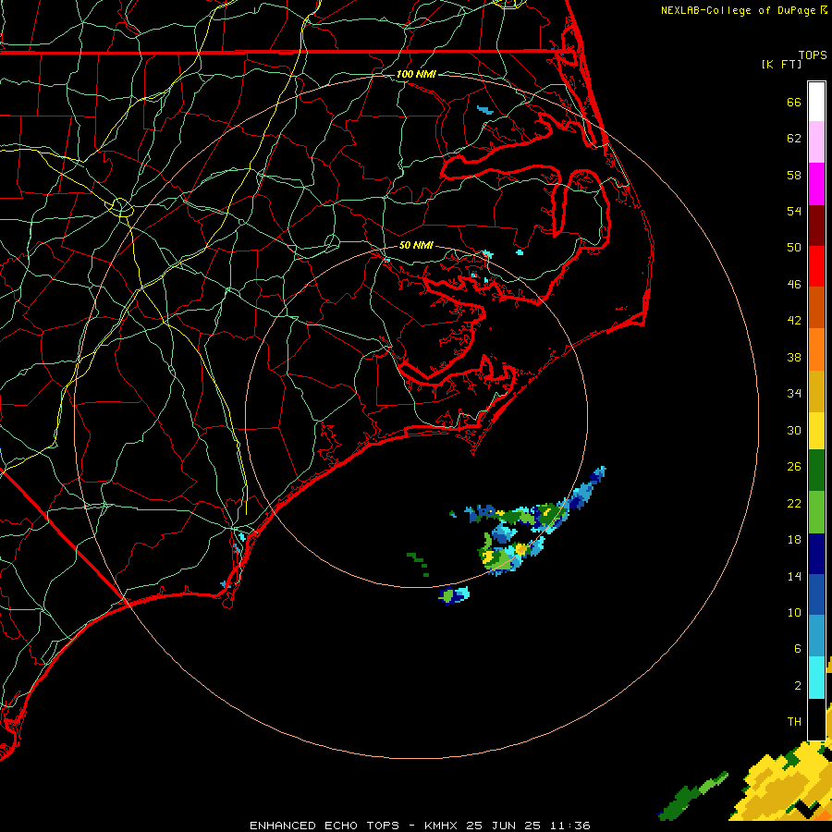This screenshot has height=832, width=832.
Task: Click the legend value label '6'
Action: click(x=798, y=648)
